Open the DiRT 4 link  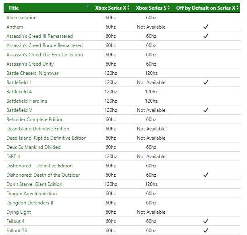click(x=13, y=157)
